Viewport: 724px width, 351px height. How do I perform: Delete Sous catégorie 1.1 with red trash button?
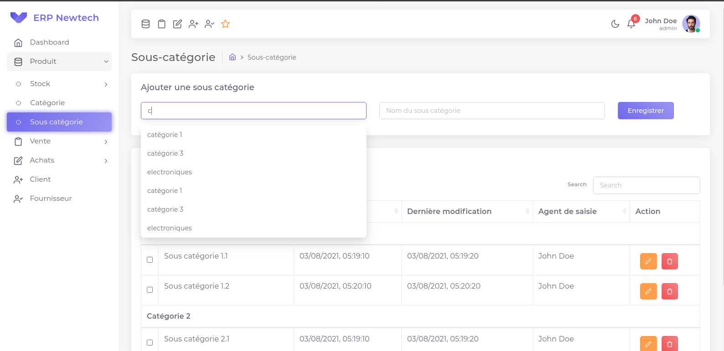pyautogui.click(x=669, y=261)
